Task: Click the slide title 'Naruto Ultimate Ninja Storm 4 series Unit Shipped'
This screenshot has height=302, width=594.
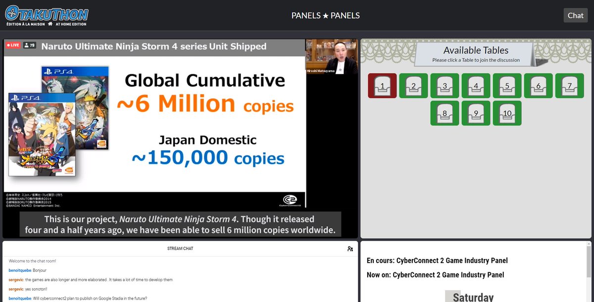Action: click(x=154, y=46)
